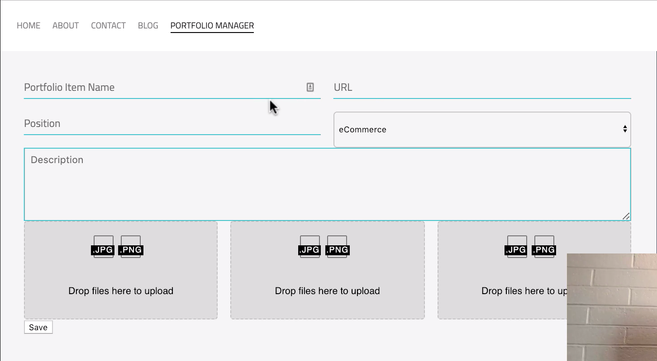Go to the ABOUT page
Viewport: 657px width, 361px height.
click(66, 26)
